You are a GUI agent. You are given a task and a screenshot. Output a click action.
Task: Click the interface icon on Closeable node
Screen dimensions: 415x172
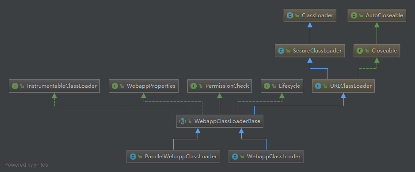360,50
